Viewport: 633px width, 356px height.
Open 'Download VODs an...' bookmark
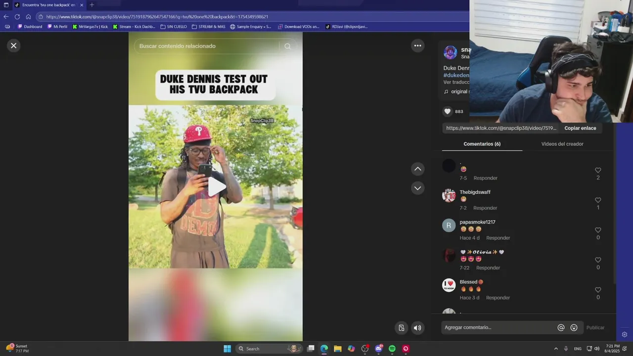[298, 27]
